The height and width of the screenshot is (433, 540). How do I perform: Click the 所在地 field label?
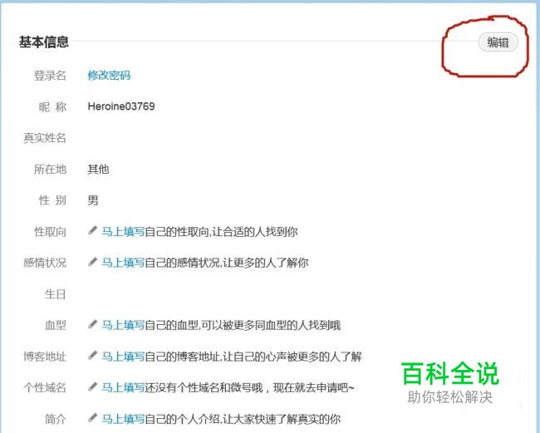pyautogui.click(x=50, y=170)
